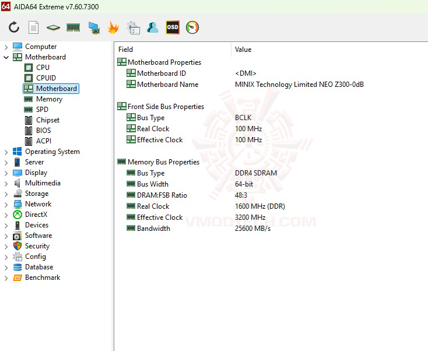The image size is (428, 351).
Task: Open the CPU chip toolbar icon
Action: pos(53,27)
